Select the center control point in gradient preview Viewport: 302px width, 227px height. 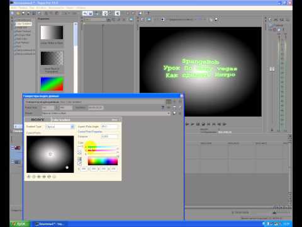[50, 154]
